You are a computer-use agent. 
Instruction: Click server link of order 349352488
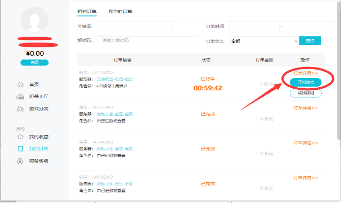[x=115, y=114]
